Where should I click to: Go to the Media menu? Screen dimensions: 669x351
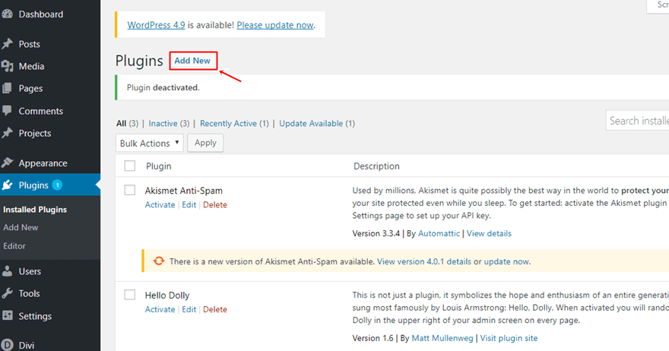click(32, 66)
